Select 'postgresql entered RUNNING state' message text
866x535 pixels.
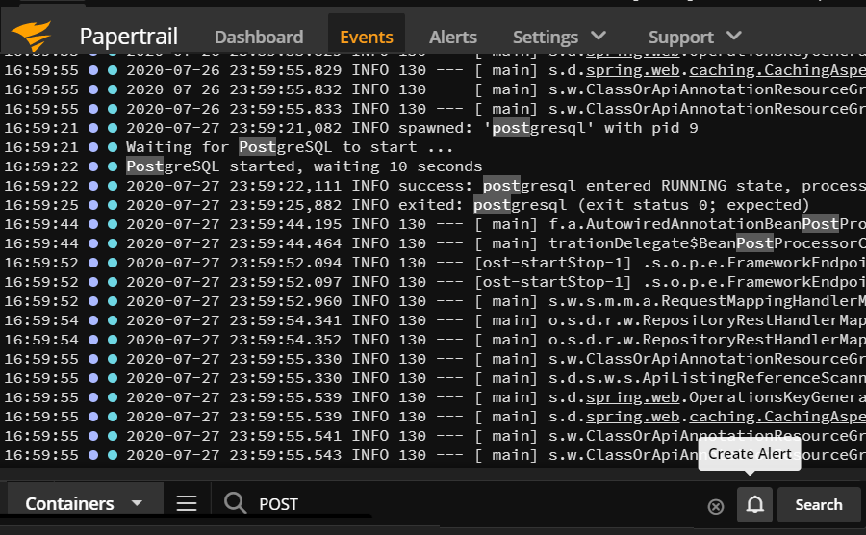(637, 186)
